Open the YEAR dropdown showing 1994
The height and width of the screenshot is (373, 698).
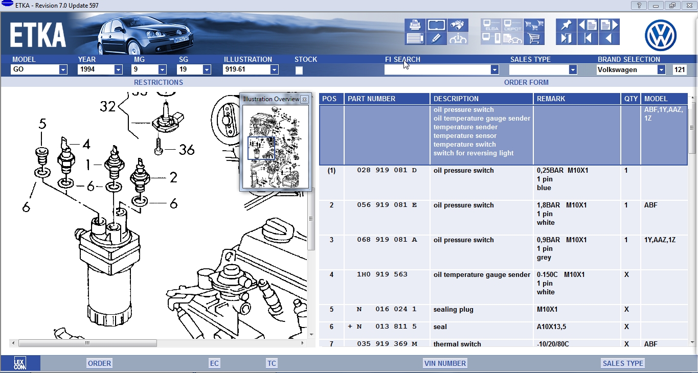(x=118, y=70)
